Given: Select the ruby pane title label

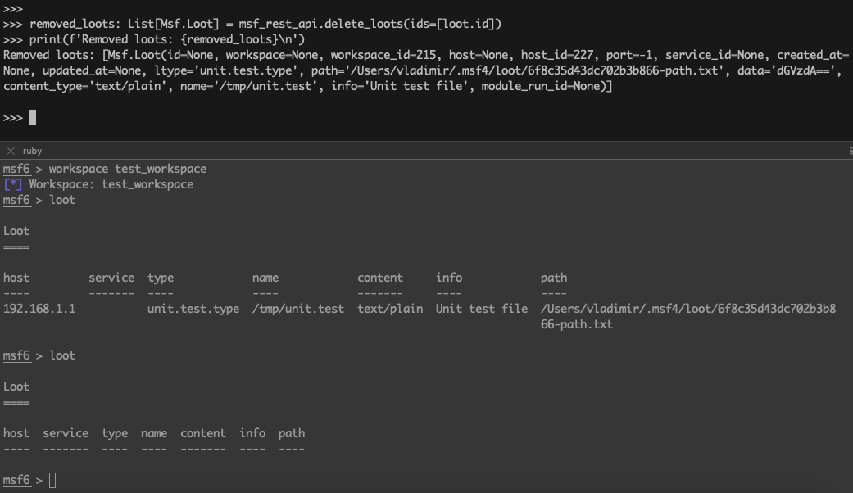Looking at the screenshot, I should [33, 151].
